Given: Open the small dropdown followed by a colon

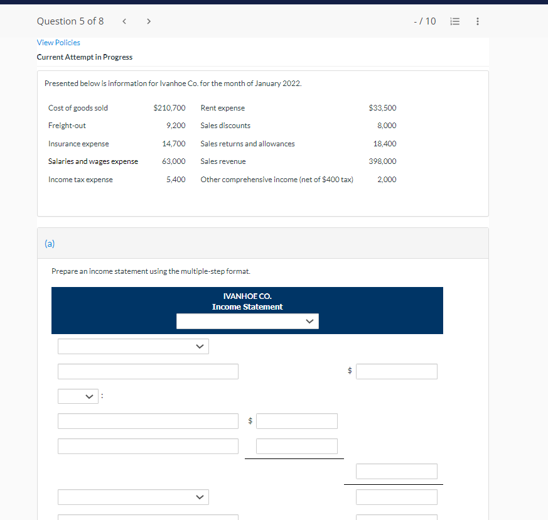Looking at the screenshot, I should (x=78, y=396).
